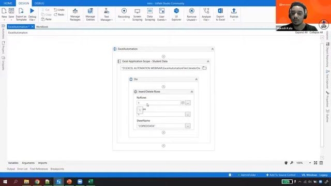Open User Events dropdown

tap(162, 14)
